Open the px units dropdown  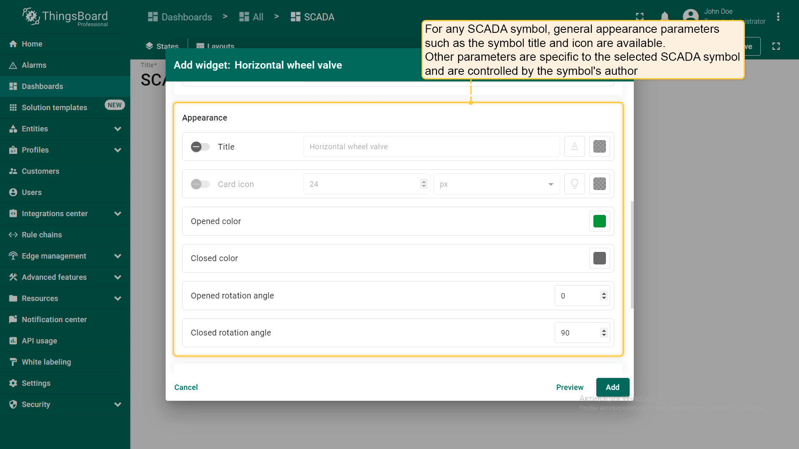496,184
